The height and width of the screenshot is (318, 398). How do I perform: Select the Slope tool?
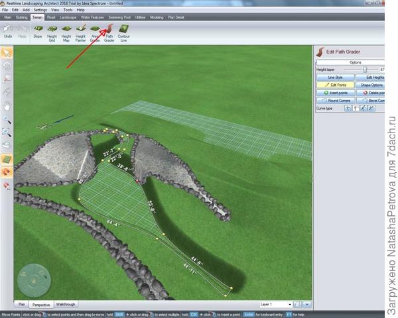37,32
